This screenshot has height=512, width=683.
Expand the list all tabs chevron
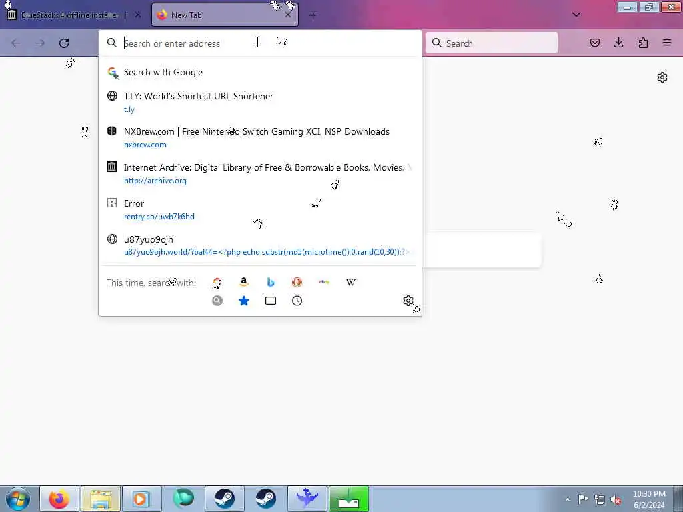576,15
